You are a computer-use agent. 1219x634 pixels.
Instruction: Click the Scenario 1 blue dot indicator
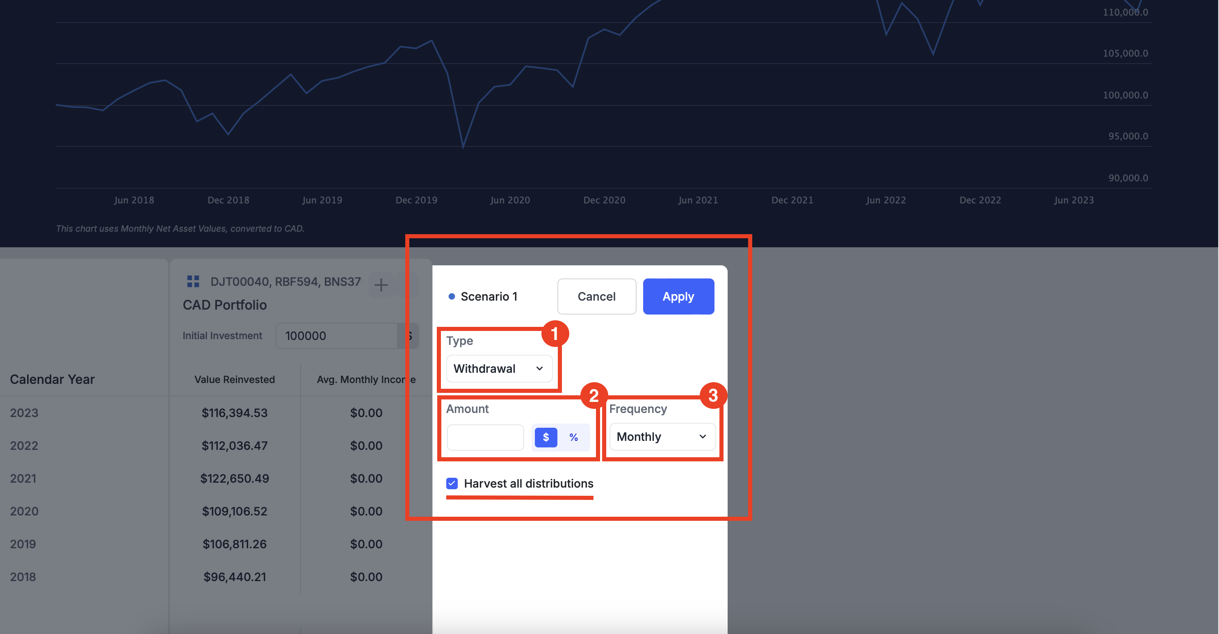[452, 296]
